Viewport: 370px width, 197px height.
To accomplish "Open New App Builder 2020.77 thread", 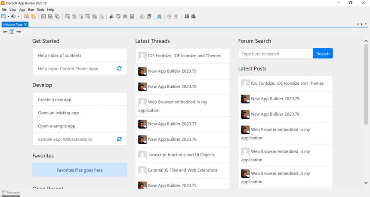I will pos(182,124).
